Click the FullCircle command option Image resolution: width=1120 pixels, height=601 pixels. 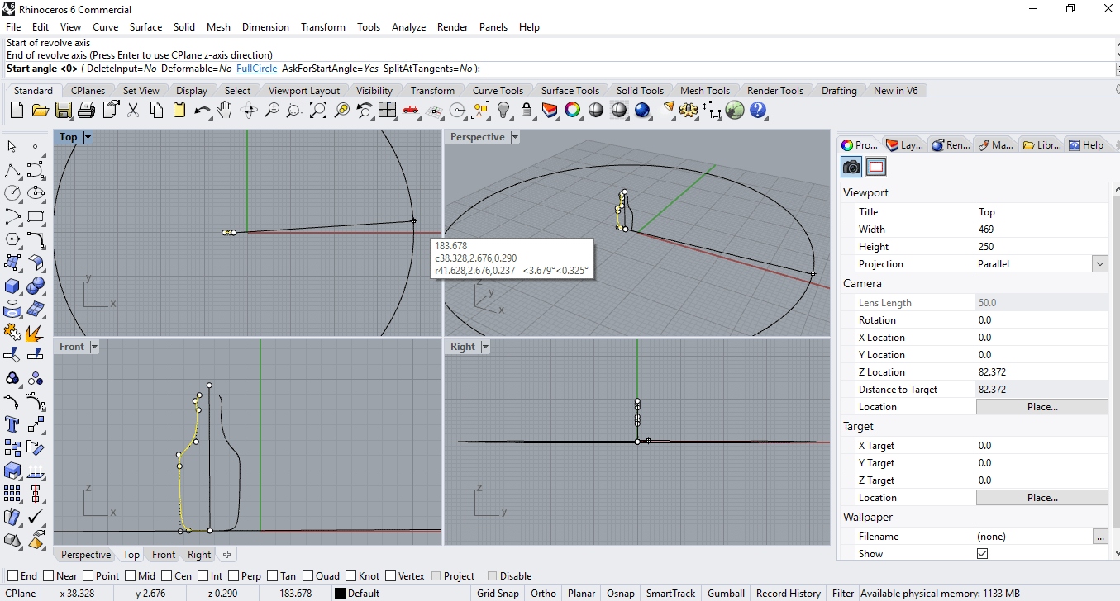coord(256,69)
